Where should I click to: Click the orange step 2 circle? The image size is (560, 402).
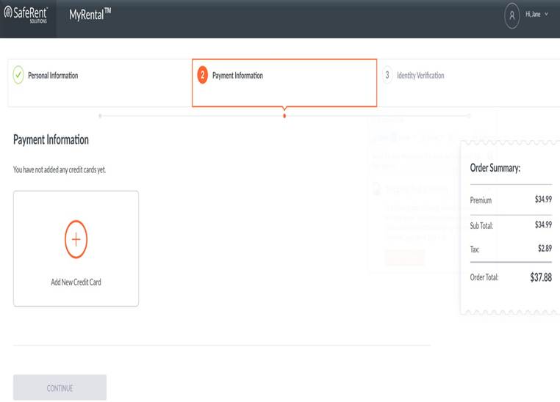[203, 76]
